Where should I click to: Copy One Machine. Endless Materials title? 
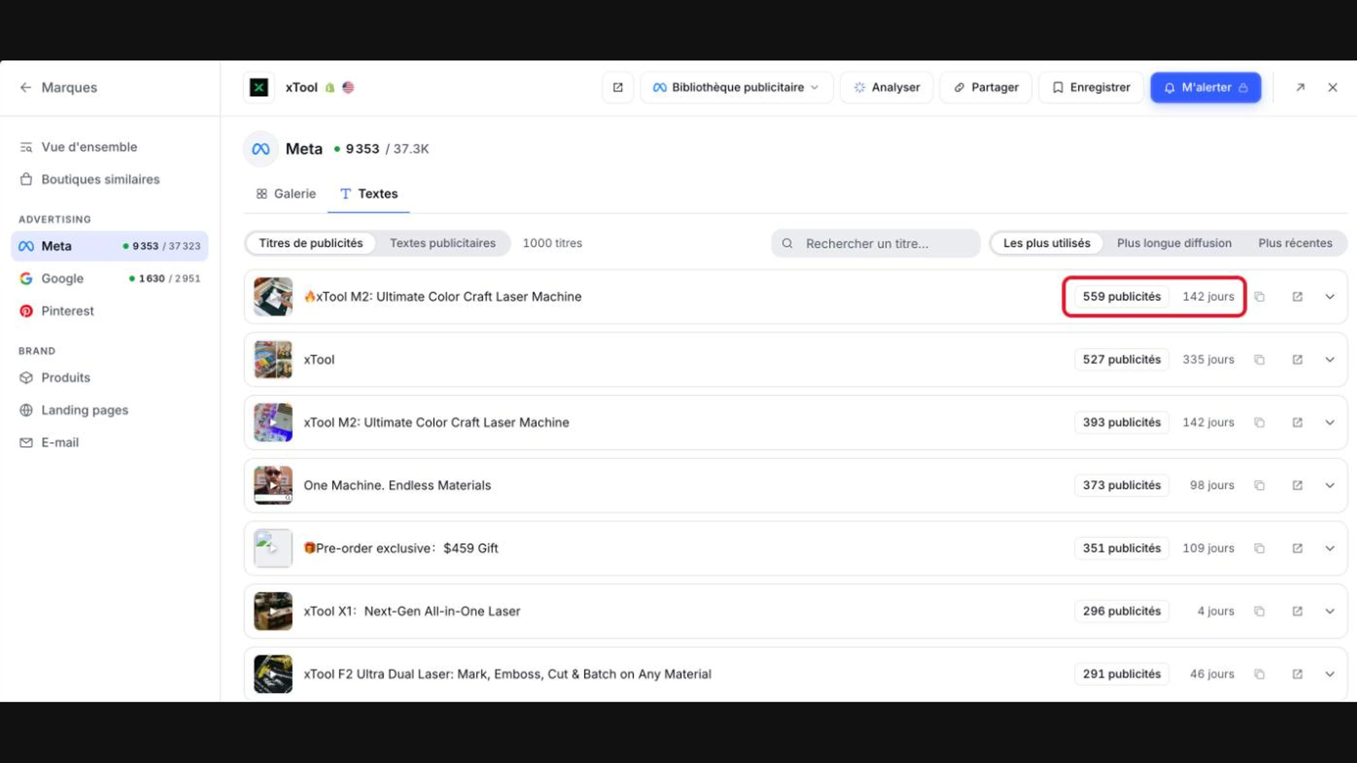pos(1259,485)
